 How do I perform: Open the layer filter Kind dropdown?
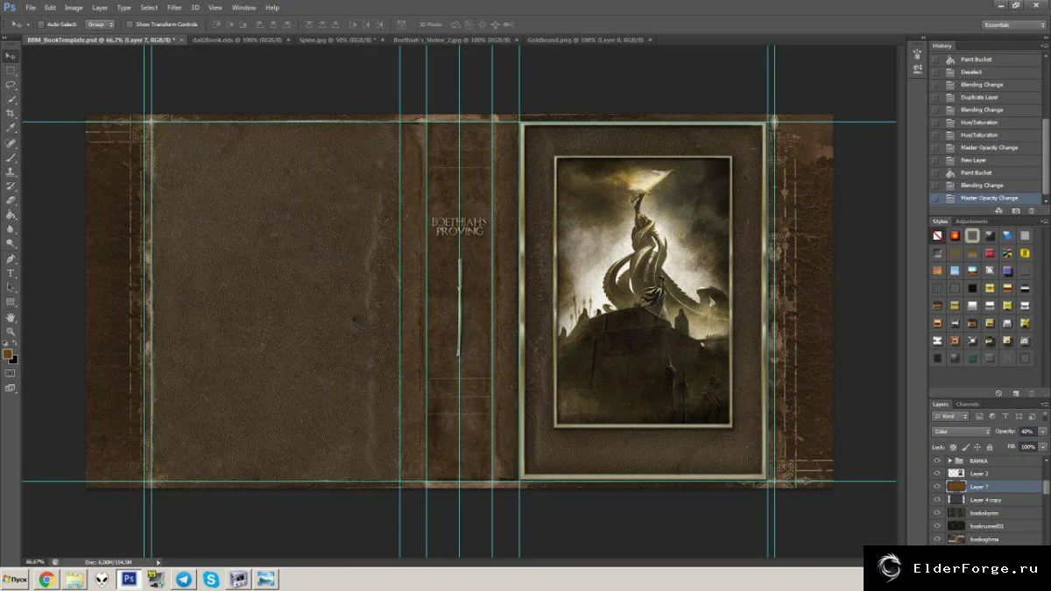point(951,416)
